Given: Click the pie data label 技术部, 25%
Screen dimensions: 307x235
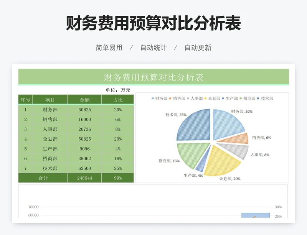Looking at the screenshot, I should tap(176, 115).
